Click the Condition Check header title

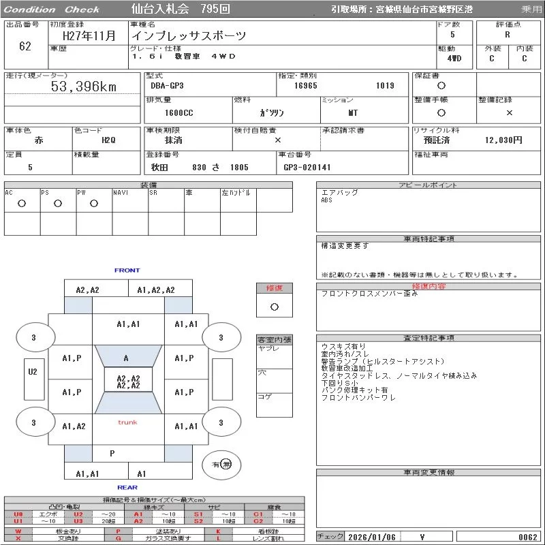coord(52,10)
